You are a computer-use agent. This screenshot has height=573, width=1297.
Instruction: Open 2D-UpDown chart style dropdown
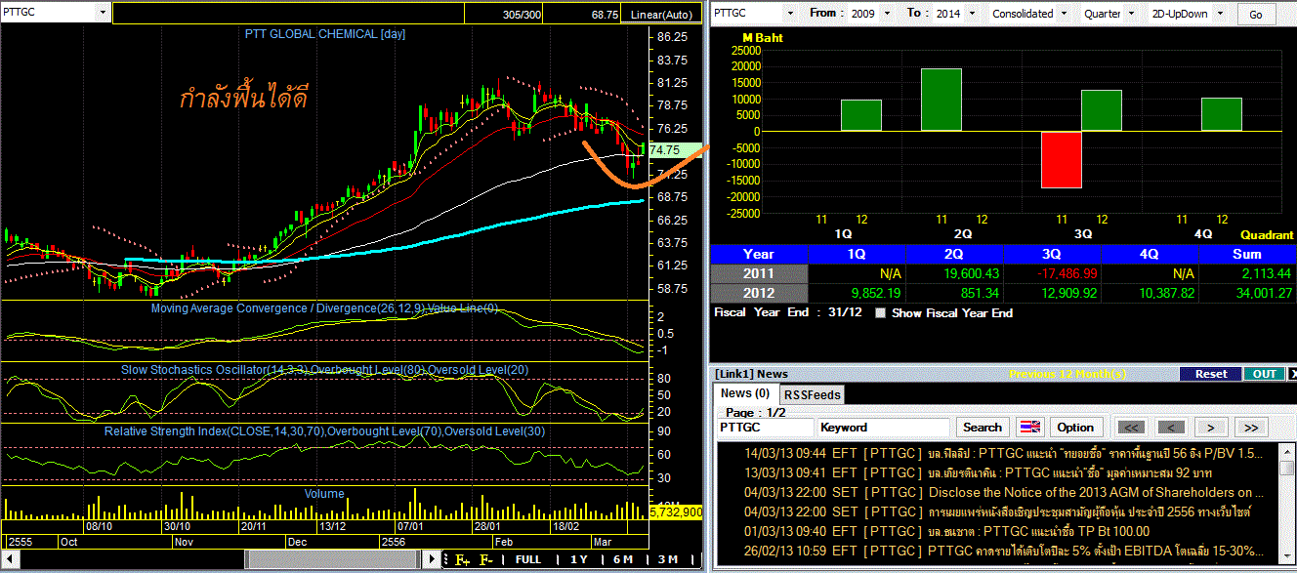[1222, 14]
